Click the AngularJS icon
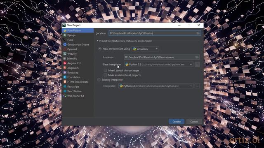264x148 pixels. (x=65, y=68)
